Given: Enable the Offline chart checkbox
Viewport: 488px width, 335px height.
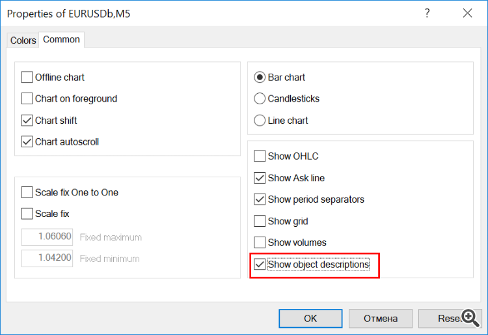Looking at the screenshot, I should point(27,78).
